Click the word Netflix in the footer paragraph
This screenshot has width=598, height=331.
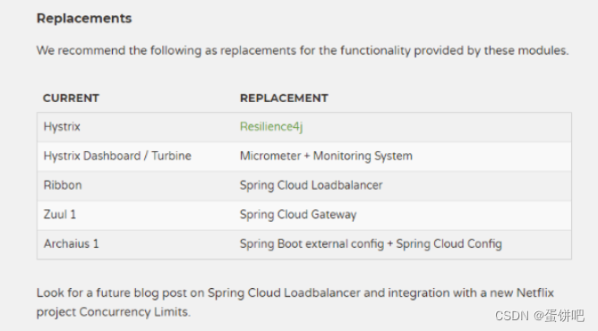534,293
